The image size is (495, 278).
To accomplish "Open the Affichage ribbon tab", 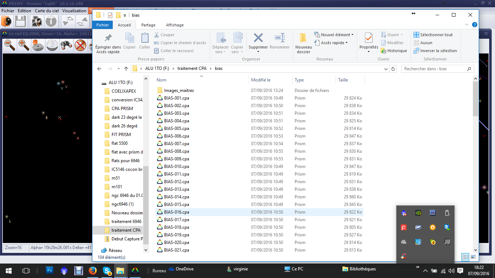I will coord(175,25).
